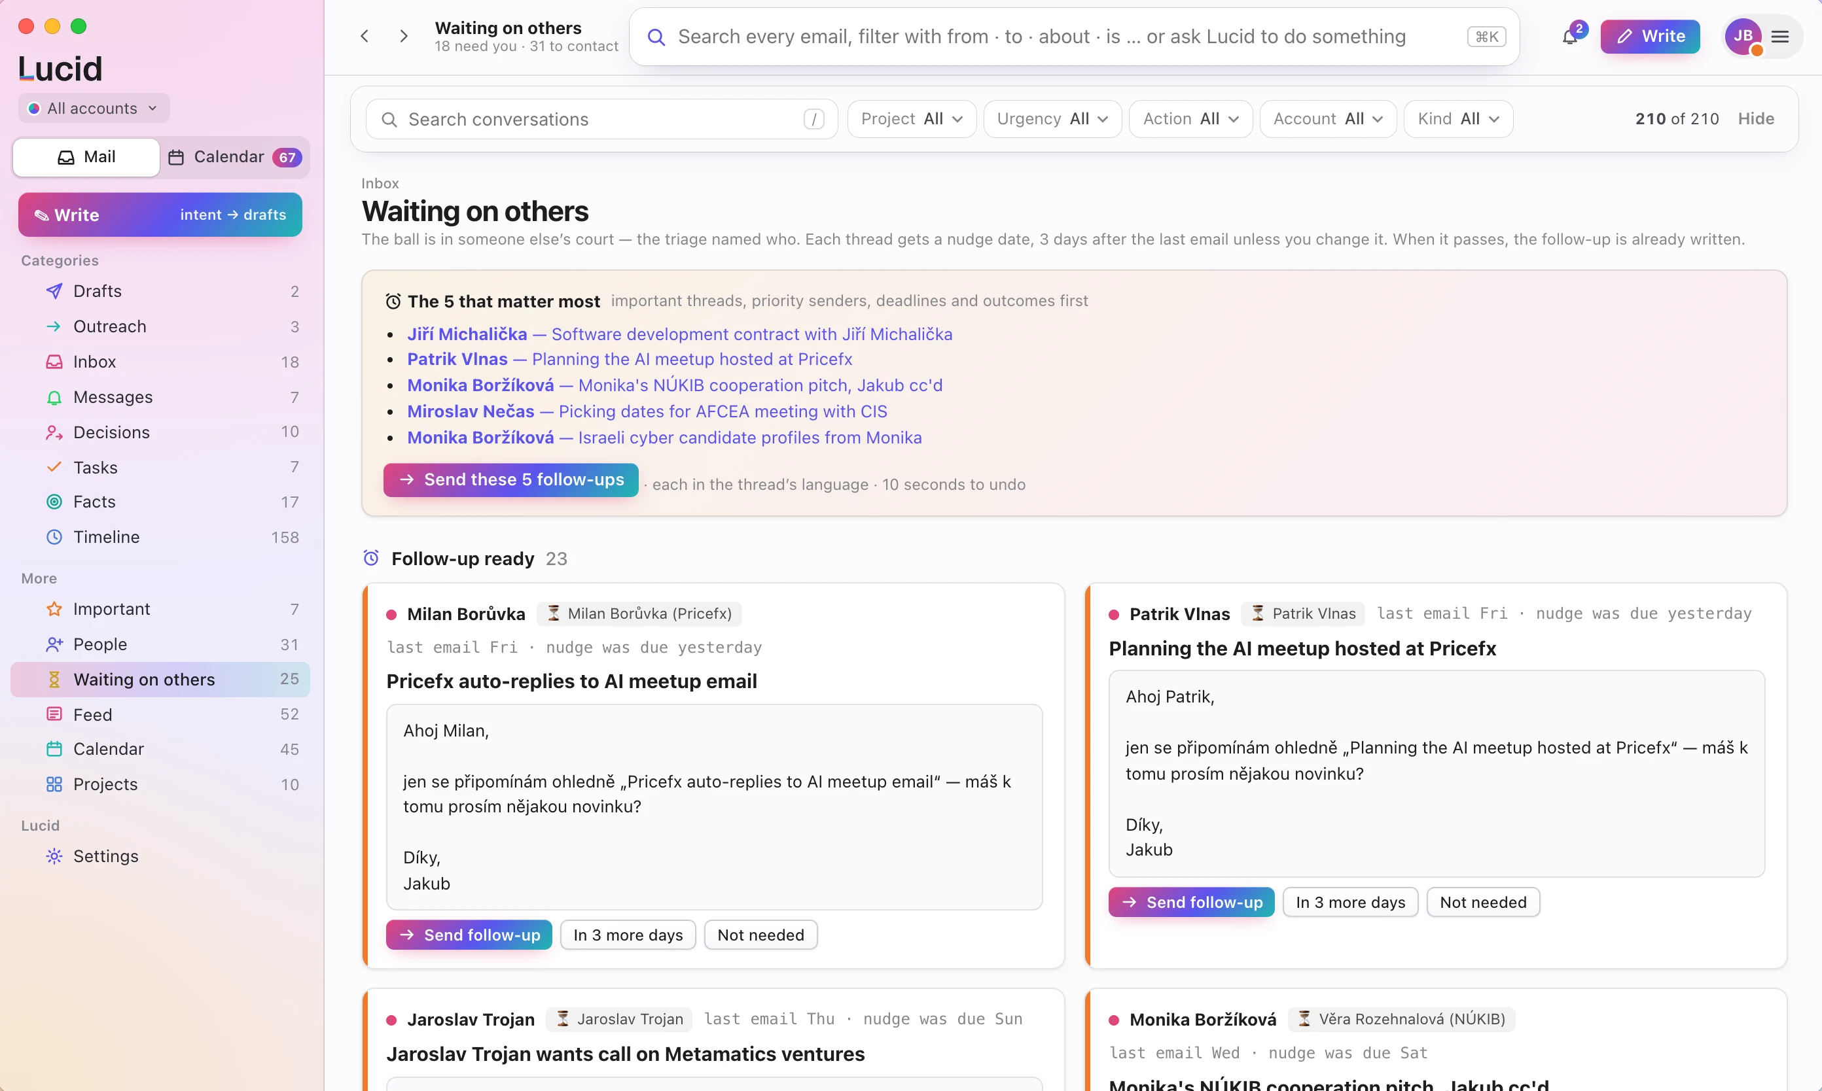The image size is (1822, 1091).
Task: Click the top-right Write button
Action: (x=1650, y=36)
